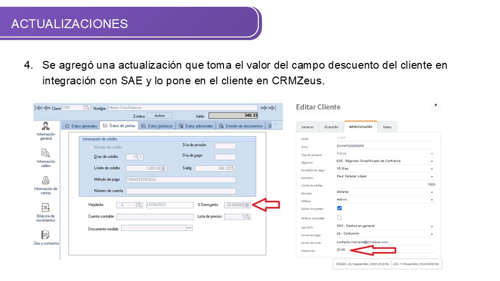
Task: Click the Saldo total 348.33
Action: (233, 116)
